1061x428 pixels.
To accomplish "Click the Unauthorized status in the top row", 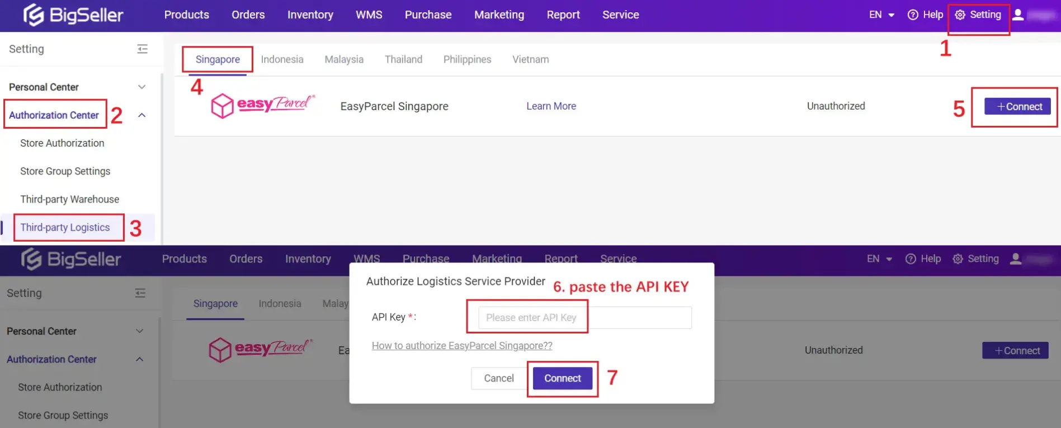I will [836, 106].
